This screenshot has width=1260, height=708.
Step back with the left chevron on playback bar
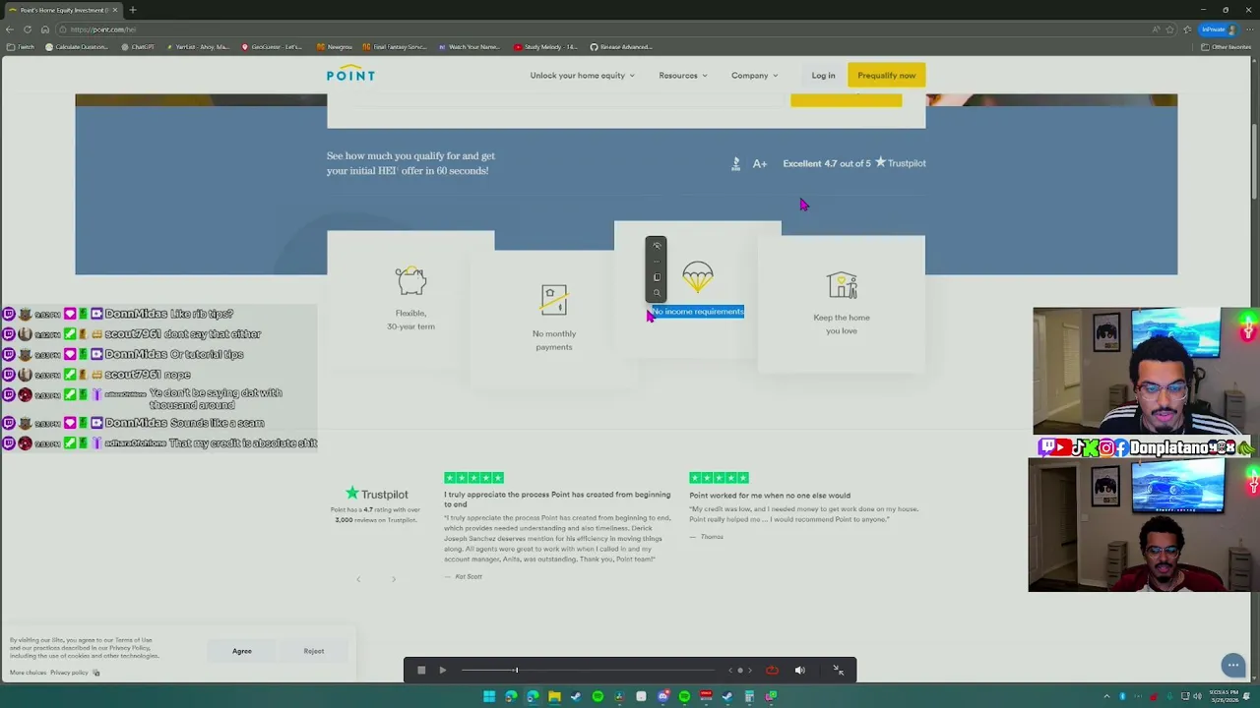[x=730, y=671]
